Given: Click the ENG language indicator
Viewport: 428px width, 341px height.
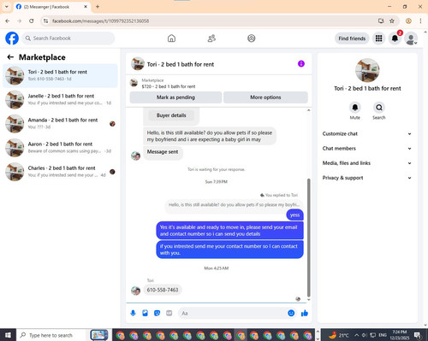Looking at the screenshot, I should 383,335.
